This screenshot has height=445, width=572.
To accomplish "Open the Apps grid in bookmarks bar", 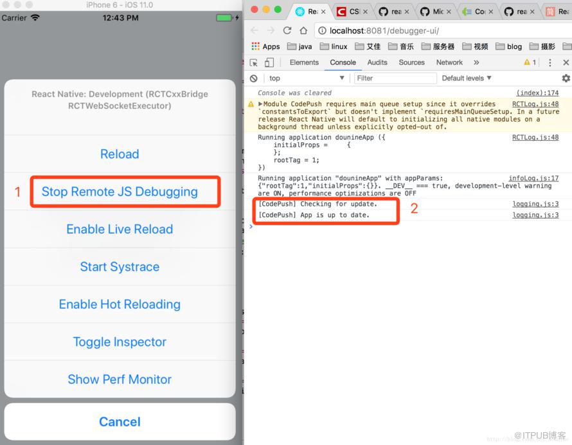I will coord(265,46).
